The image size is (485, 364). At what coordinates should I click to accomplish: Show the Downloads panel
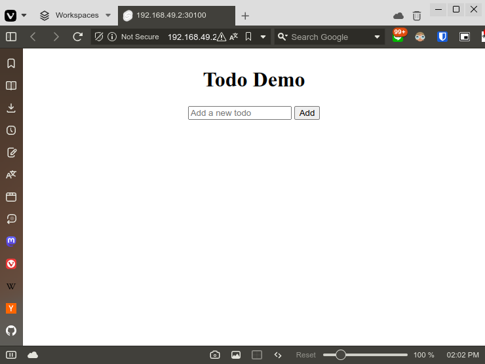(x=11, y=108)
